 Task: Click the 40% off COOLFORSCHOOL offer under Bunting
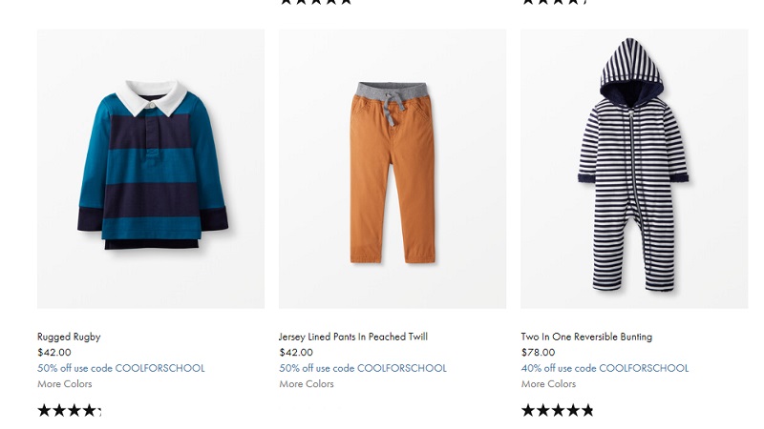pyautogui.click(x=605, y=368)
